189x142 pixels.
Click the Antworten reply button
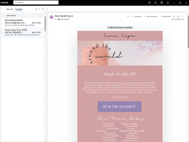137,17
